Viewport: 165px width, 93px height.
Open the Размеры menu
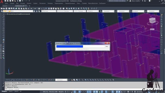50,3
